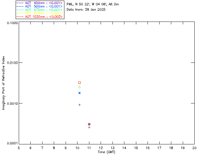
Task: Click x-axis tick label 14
Action: (124, 148)
